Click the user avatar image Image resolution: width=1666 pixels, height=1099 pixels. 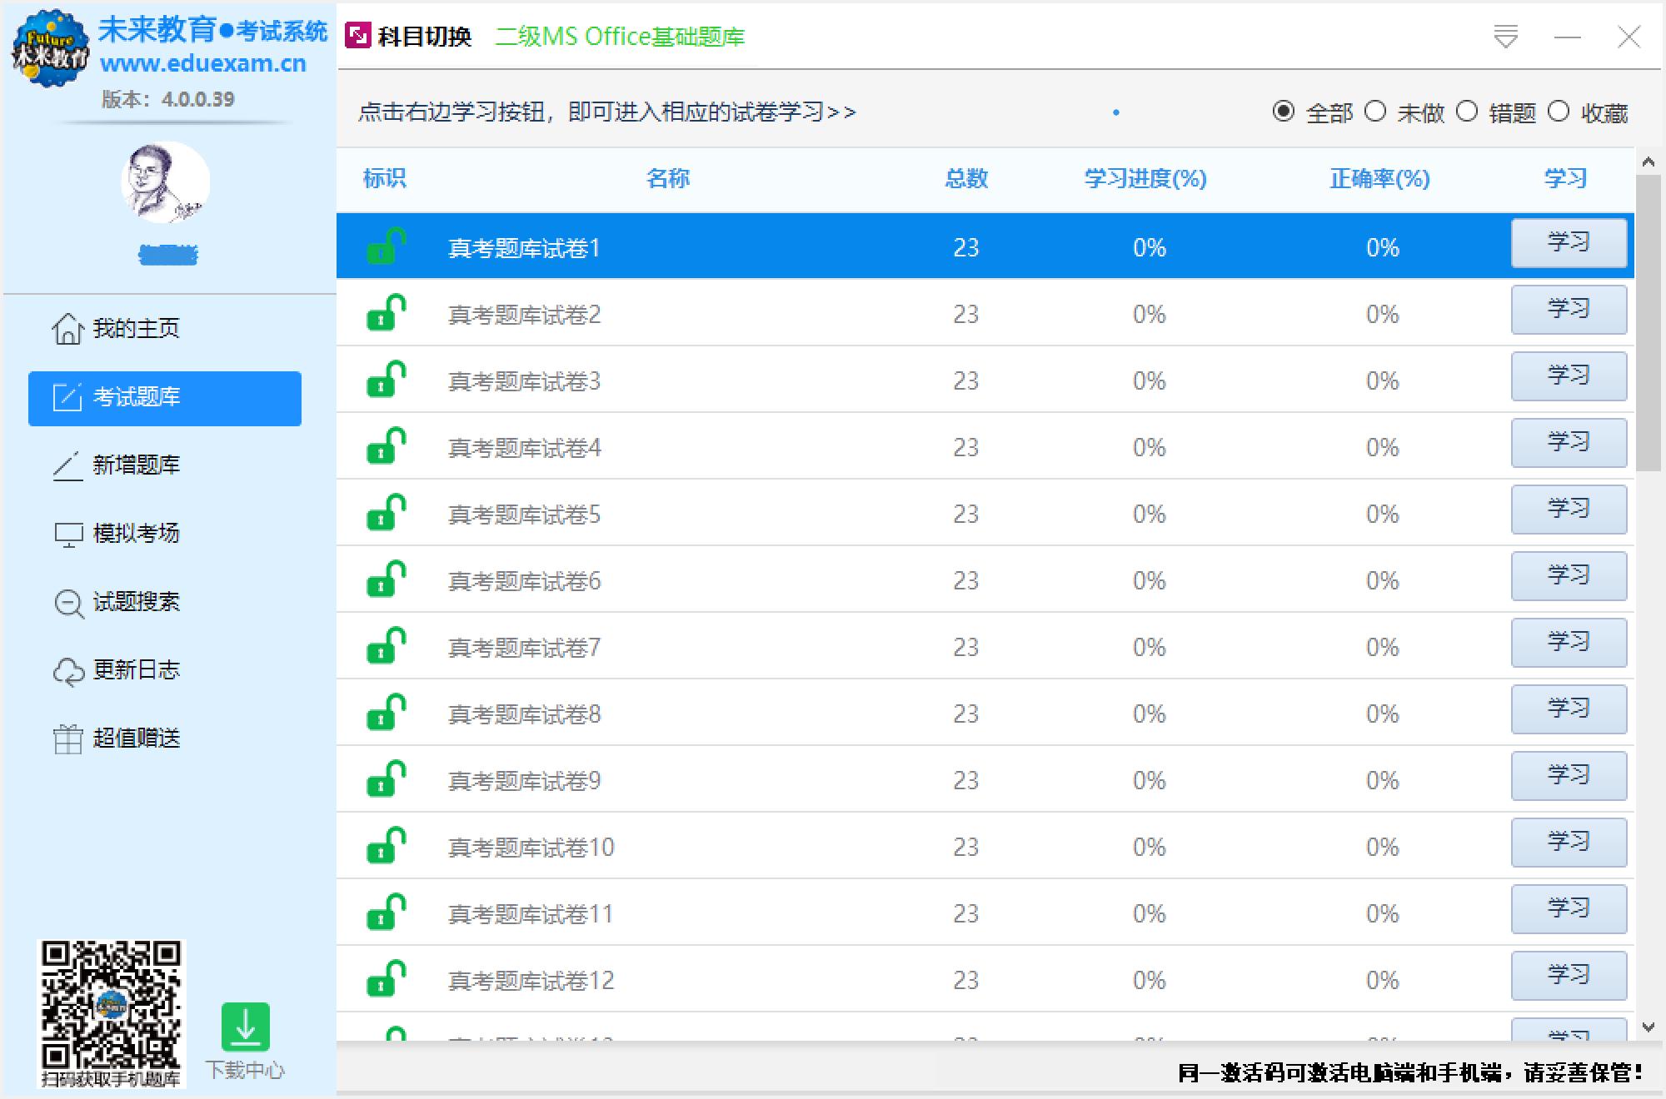[165, 183]
